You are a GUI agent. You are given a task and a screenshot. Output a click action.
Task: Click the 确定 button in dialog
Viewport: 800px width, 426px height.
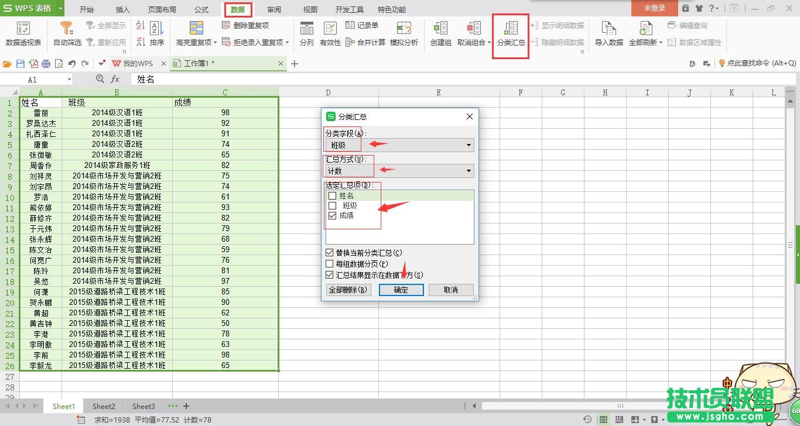pyautogui.click(x=401, y=290)
